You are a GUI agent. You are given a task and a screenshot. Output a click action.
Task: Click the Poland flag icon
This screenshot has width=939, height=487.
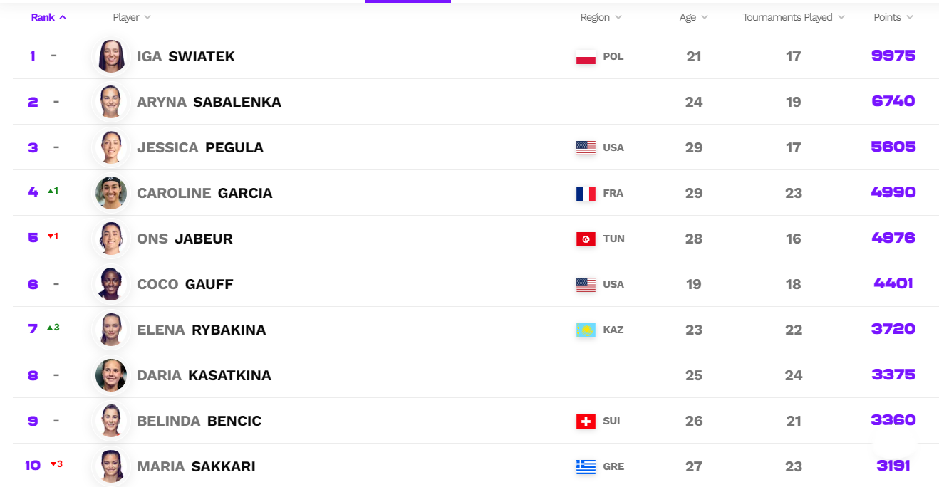coord(586,57)
